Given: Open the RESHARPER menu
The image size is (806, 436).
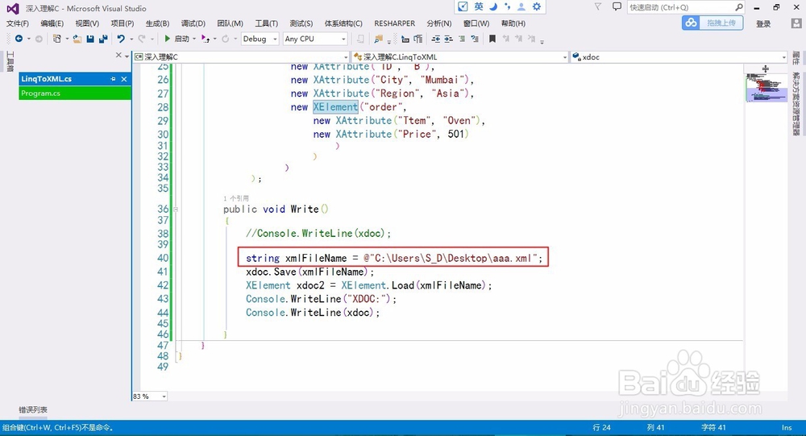Looking at the screenshot, I should tap(394, 23).
